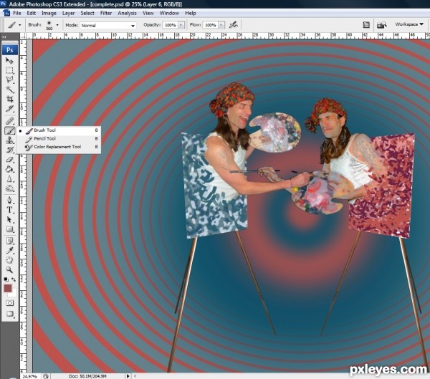The width and height of the screenshot is (430, 379).
Task: Select the Paint Bucket tool
Action: point(9,169)
